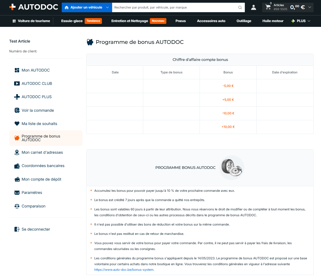Image resolution: width=321 pixels, height=279 pixels.
Task: Expand the Ajouter un véhicule dropdown
Action: click(107, 7)
